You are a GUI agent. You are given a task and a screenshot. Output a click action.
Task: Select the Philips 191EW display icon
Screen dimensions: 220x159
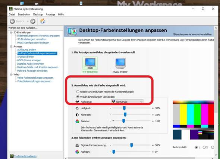click(x=120, y=64)
